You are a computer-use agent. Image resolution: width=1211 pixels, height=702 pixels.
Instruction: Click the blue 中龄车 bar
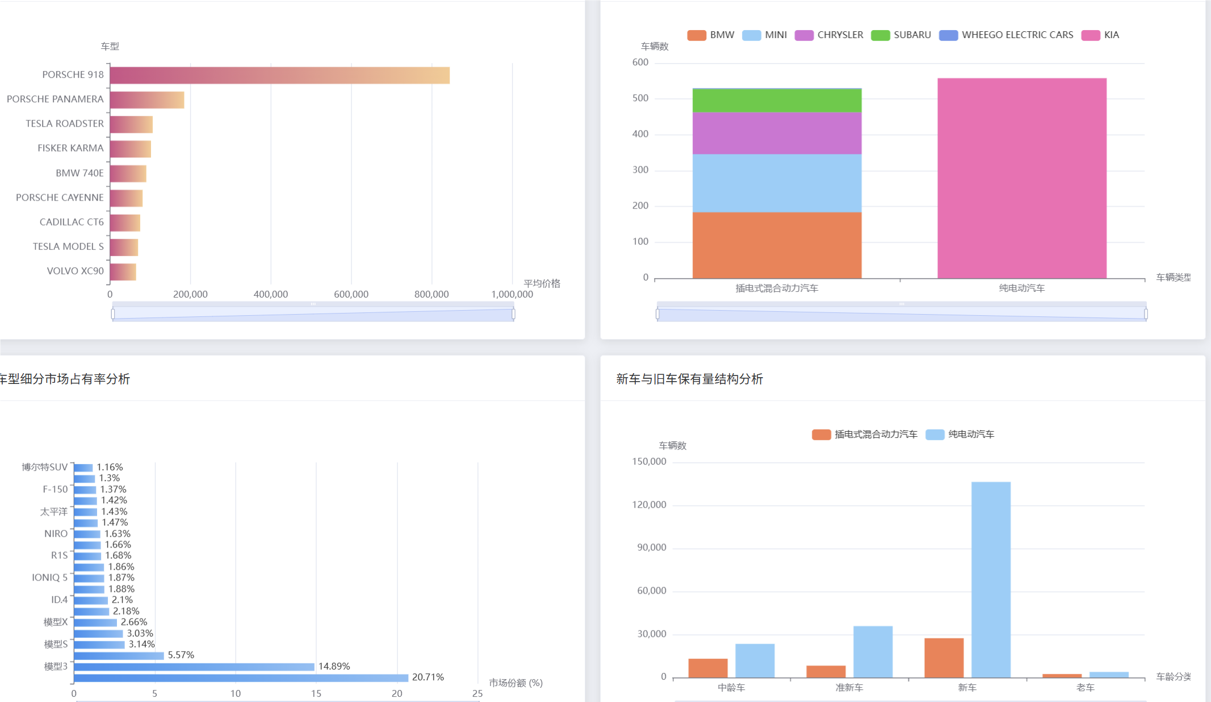pyautogui.click(x=755, y=661)
